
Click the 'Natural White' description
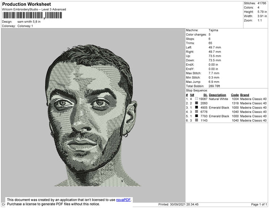(x=218, y=99)
